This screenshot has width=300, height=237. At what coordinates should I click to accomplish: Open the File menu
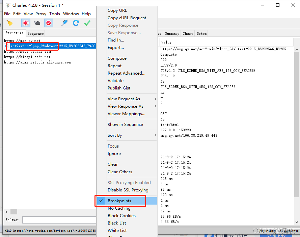point(7,14)
